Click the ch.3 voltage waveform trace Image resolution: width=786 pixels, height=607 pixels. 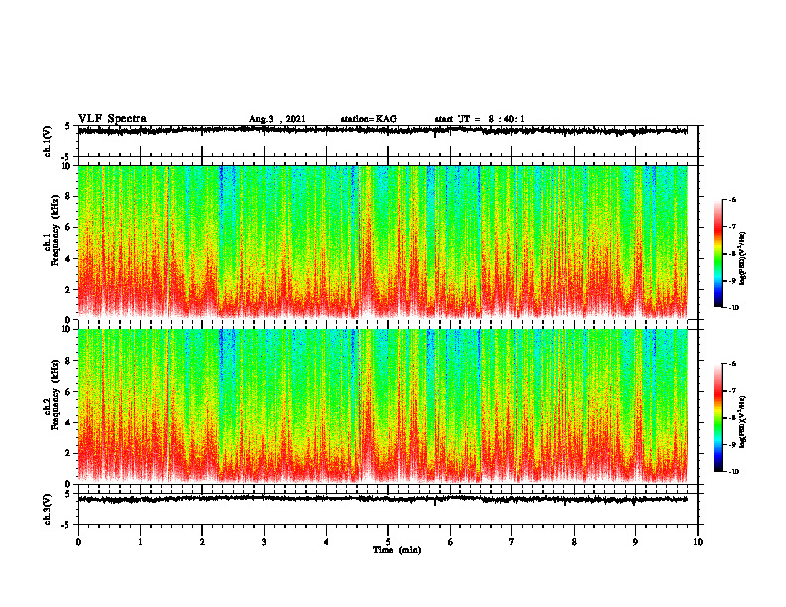tap(382, 499)
